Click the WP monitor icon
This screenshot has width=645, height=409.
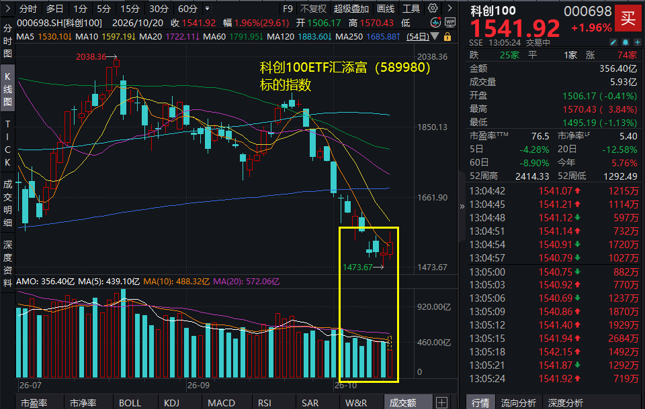[450, 23]
